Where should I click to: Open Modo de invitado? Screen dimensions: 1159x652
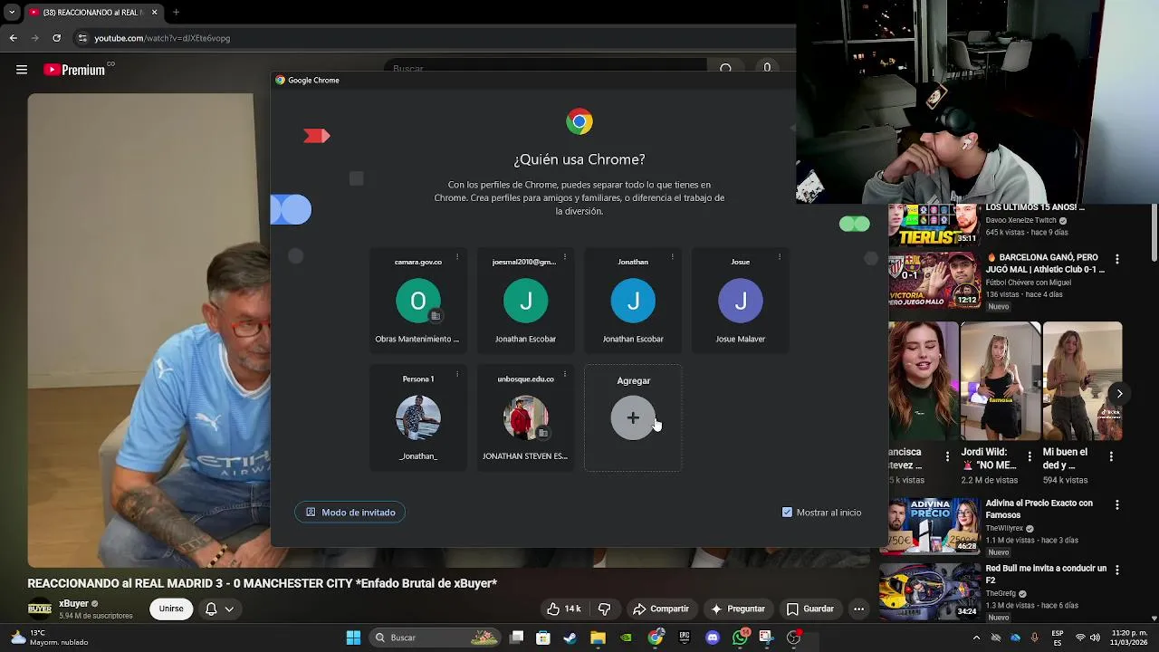pos(350,513)
